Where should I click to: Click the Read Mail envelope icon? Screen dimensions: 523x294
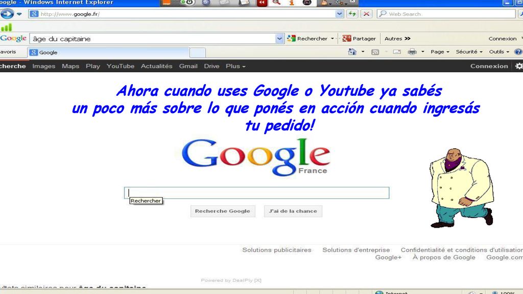(x=397, y=52)
